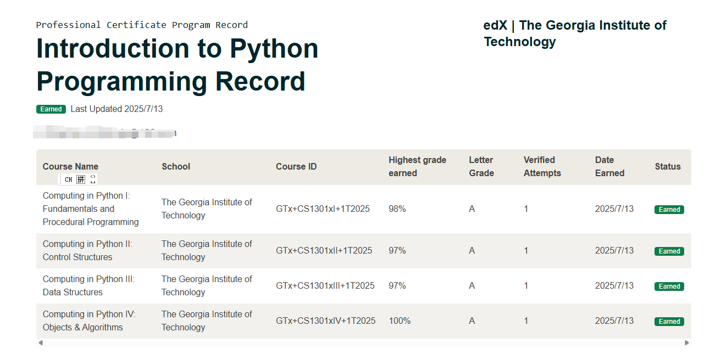Click the edX | The Georgia Institute of Technology text
Image resolution: width=710 pixels, height=354 pixels.
tap(575, 33)
